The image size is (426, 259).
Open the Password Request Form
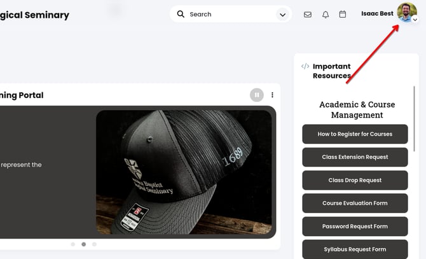[355, 227]
